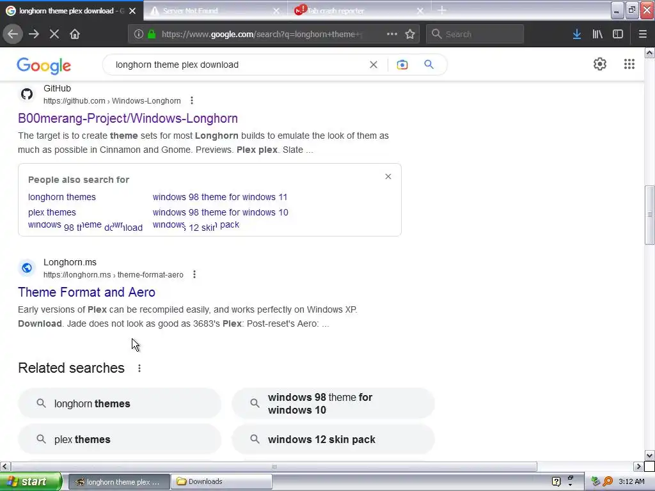Open the Google apps grid
Screen dimensions: 655x491
(629, 64)
